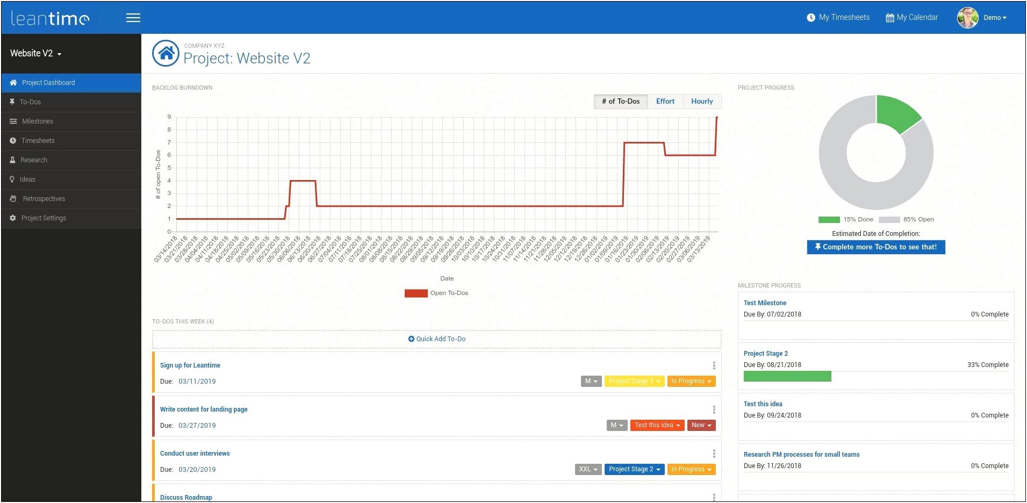Switch burndown chart to Effort
1027x503 pixels.
click(665, 102)
